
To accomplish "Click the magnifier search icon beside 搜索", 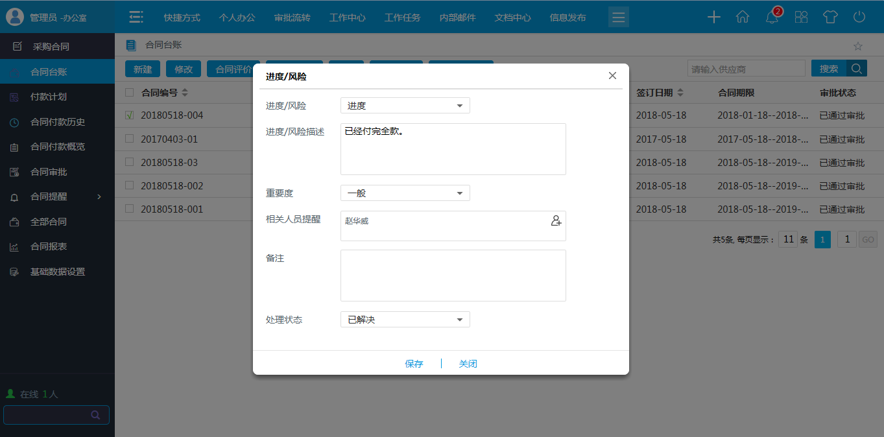I will (x=856, y=68).
